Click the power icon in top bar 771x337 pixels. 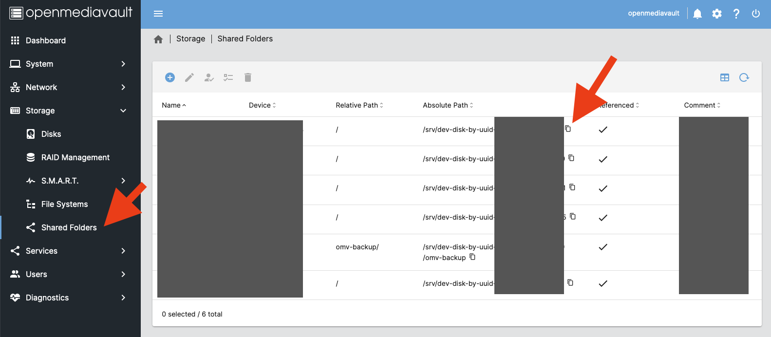pyautogui.click(x=756, y=14)
